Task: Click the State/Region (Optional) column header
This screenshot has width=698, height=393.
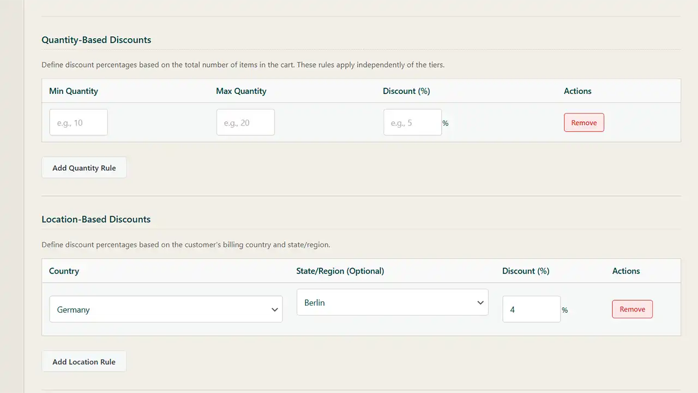Action: tap(340, 271)
